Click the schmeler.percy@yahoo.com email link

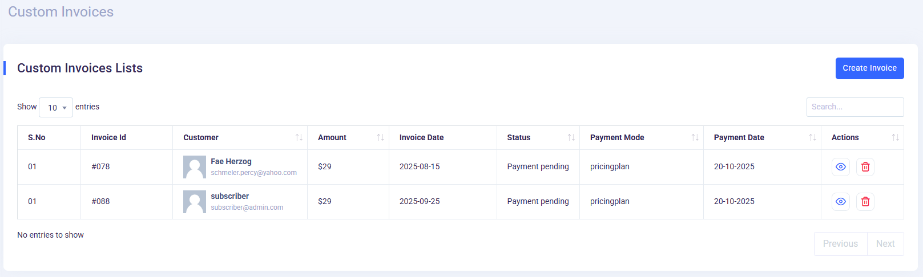click(x=253, y=173)
